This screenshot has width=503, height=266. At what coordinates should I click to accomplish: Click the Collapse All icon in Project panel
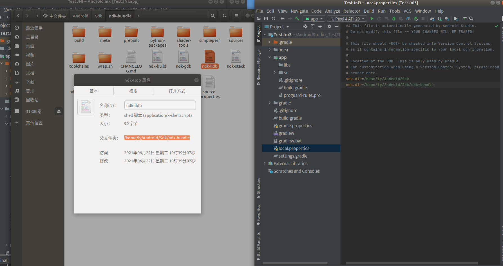pos(320,26)
